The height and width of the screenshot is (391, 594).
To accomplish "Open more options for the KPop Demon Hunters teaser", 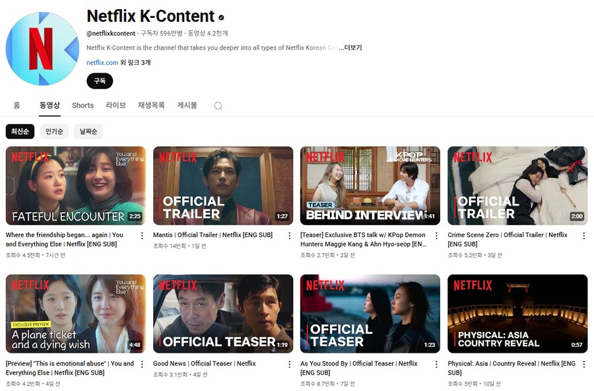I will (x=436, y=236).
